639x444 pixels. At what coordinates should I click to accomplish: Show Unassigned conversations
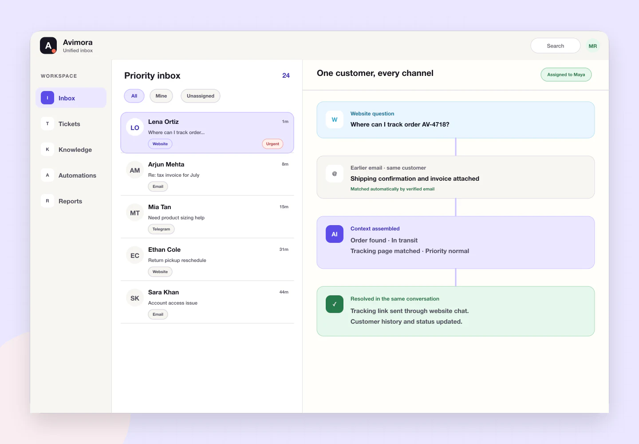[201, 96]
